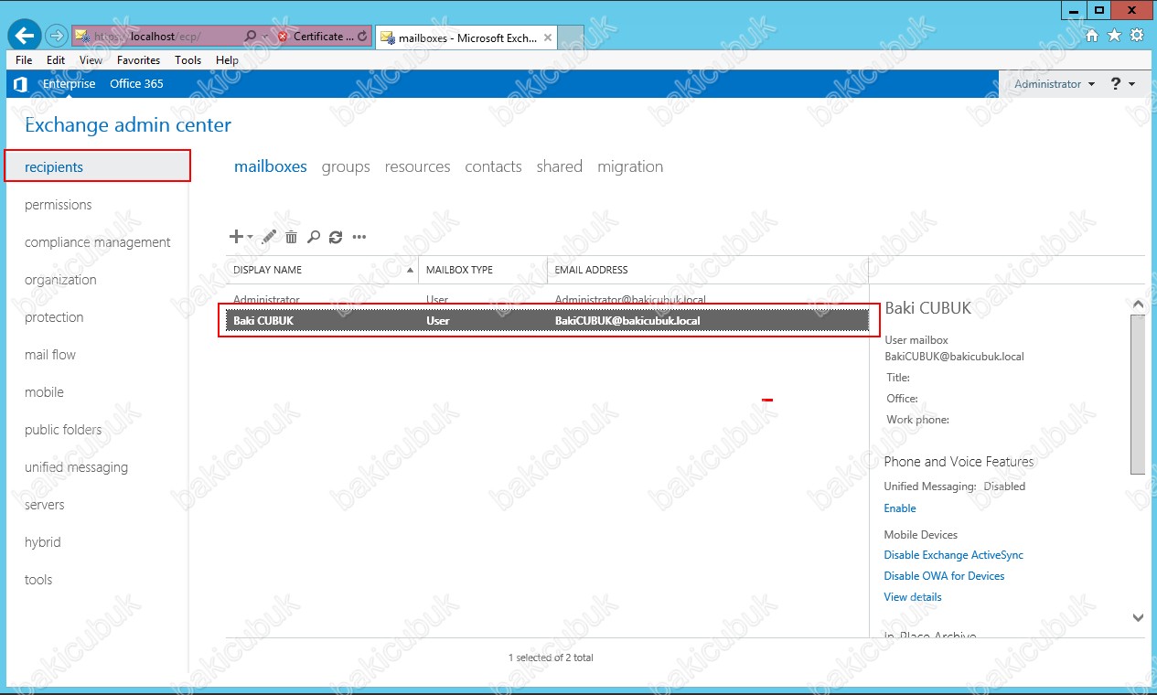Click Enable under Unified Messaging
1157x695 pixels.
(900, 508)
